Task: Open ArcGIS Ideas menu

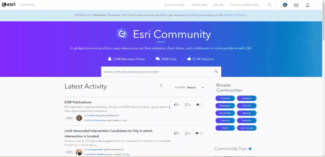Action: tap(199, 5)
